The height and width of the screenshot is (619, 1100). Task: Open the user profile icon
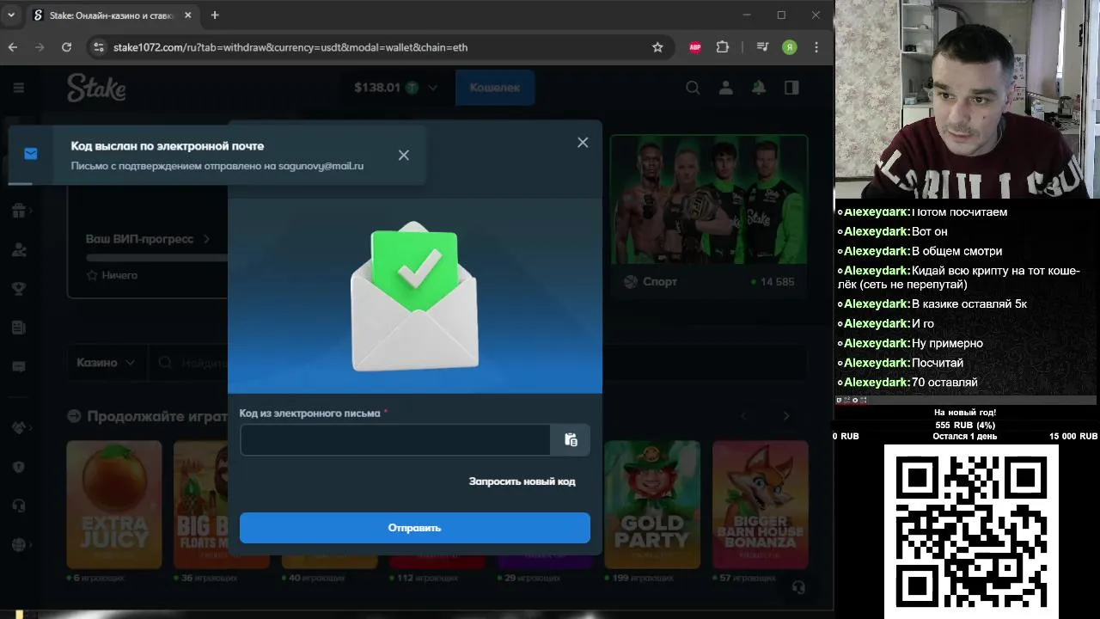point(726,88)
